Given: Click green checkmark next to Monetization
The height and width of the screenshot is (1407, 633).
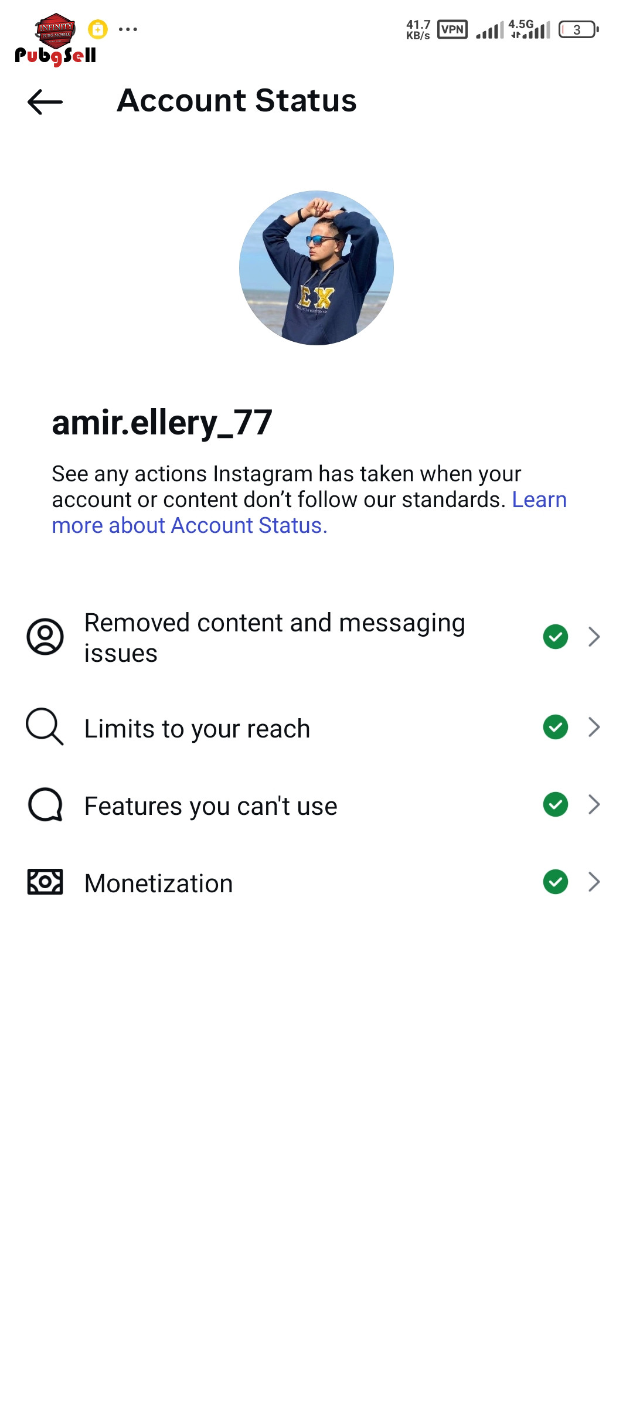Looking at the screenshot, I should pos(555,882).
